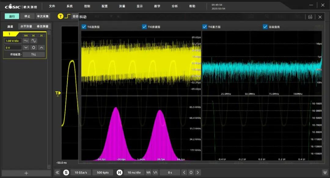Uncheck the TIE趋势图 checkbox
The image size is (330, 178).
pyautogui.click(x=84, y=27)
